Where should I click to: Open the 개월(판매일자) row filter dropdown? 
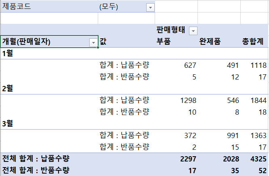[94, 42]
